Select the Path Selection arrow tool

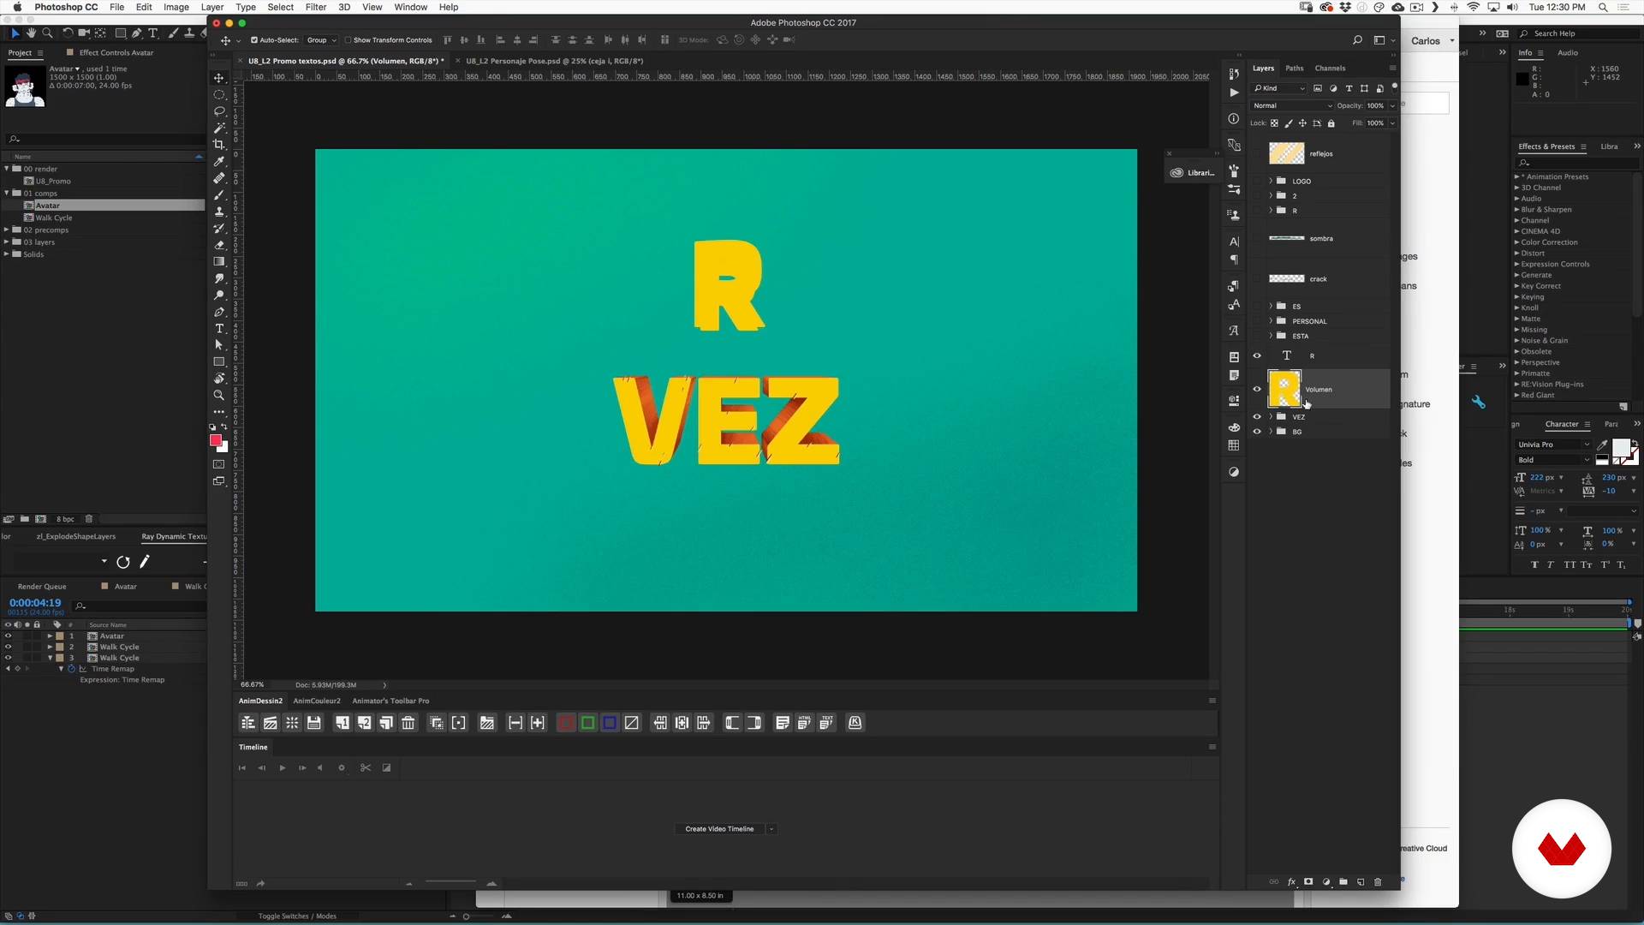[219, 345]
